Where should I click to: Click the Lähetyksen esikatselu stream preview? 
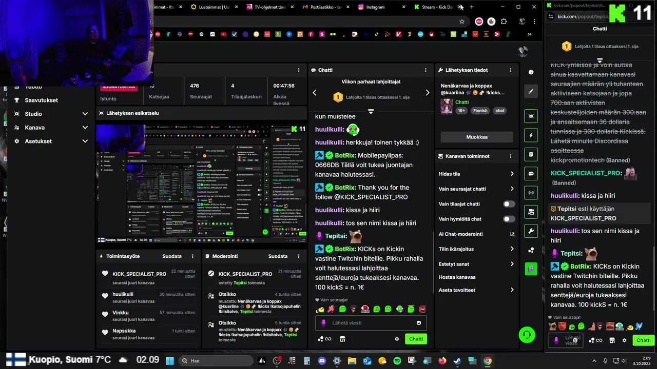(201, 183)
